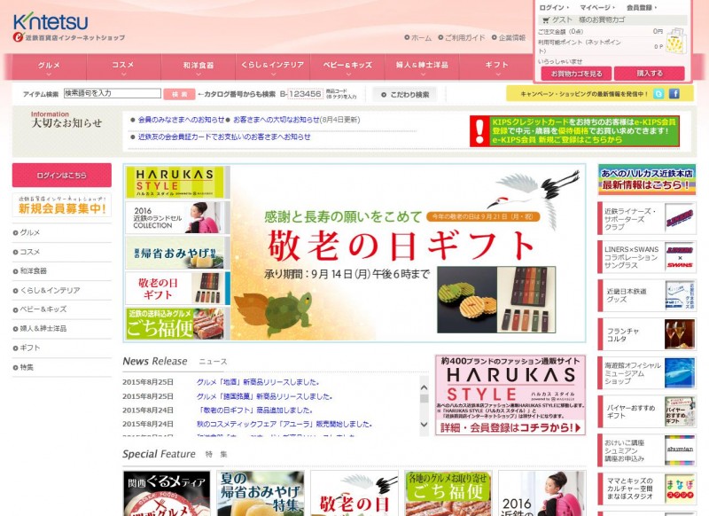The width and height of the screenshot is (709, 516).
Task: Select コスメ in left sidebar
Action: point(29,252)
